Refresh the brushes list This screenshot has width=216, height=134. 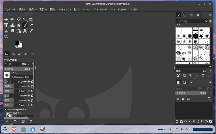pos(203,76)
